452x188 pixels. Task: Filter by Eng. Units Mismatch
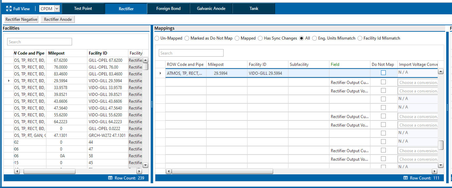coord(314,38)
